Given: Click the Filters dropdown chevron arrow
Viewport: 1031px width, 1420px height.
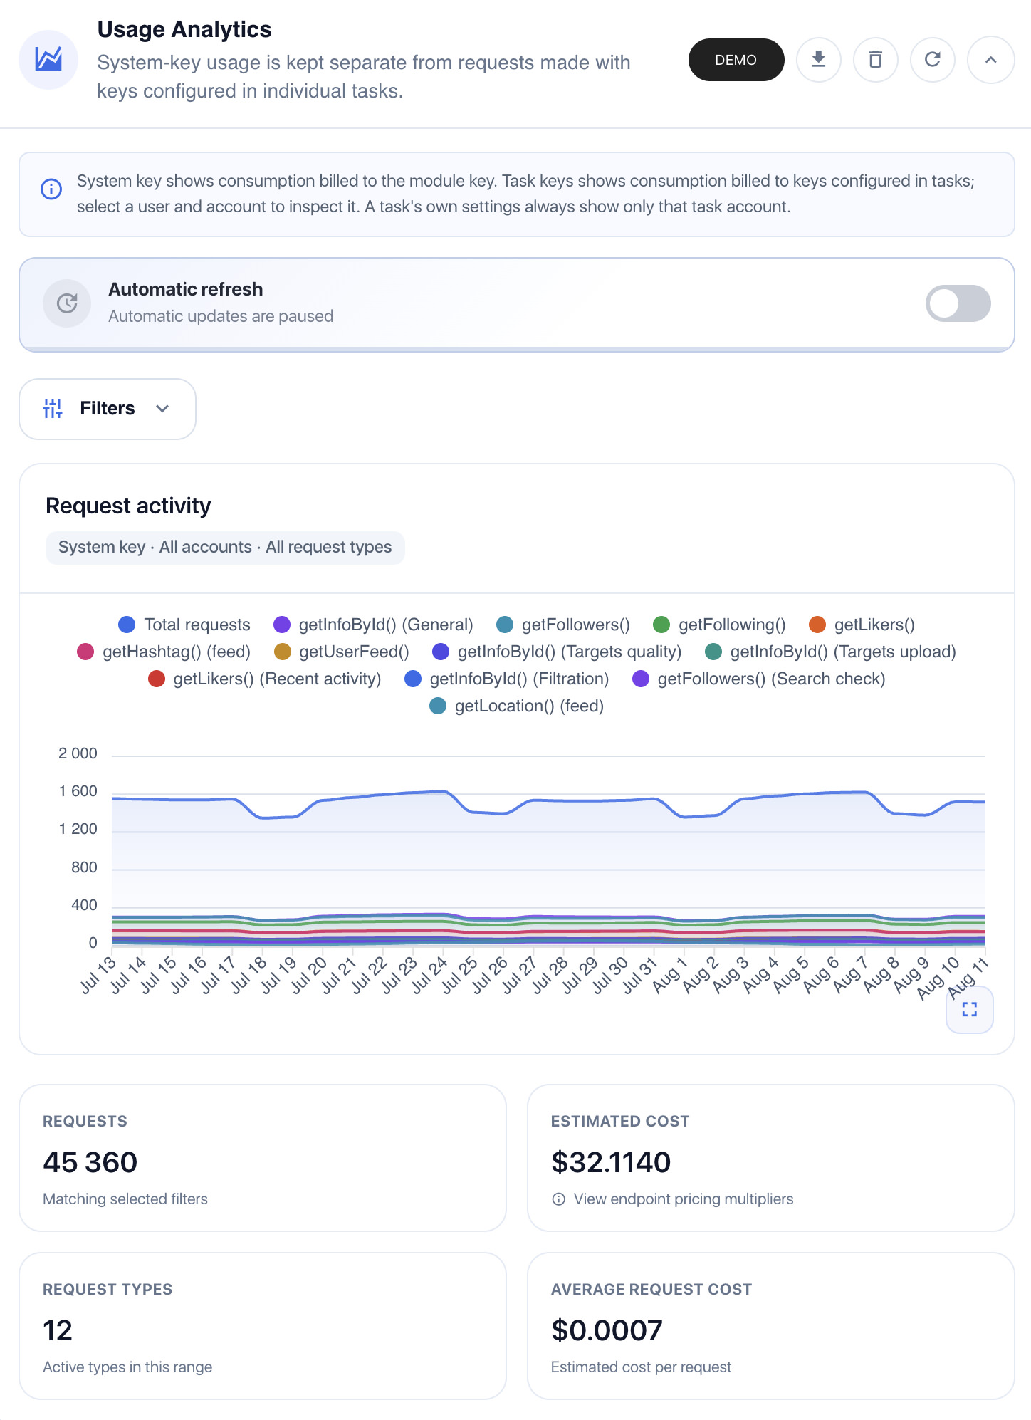Looking at the screenshot, I should pyautogui.click(x=162, y=409).
